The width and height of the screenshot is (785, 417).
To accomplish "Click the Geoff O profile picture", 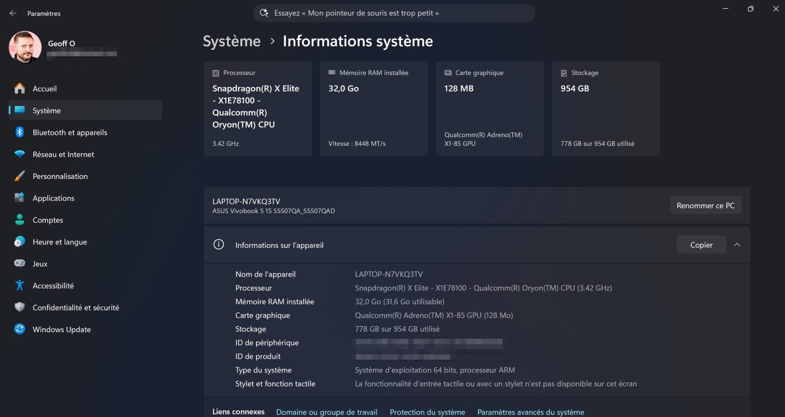I will tap(25, 47).
